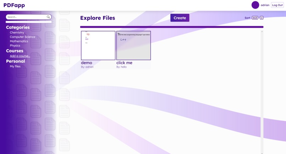
Task: Select the Chemistry category
Action: (x=17, y=33)
